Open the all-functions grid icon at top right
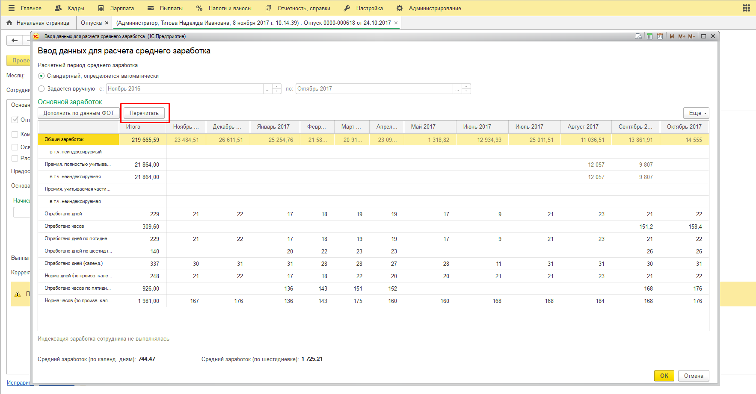The height and width of the screenshot is (394, 756). pos(746,8)
